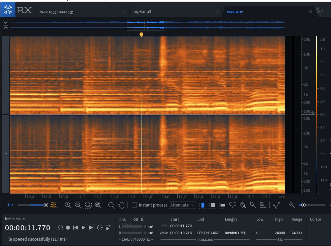331x246 pixels.
Task: Pick the Grab and drag hand tool
Action: pyautogui.click(x=121, y=205)
